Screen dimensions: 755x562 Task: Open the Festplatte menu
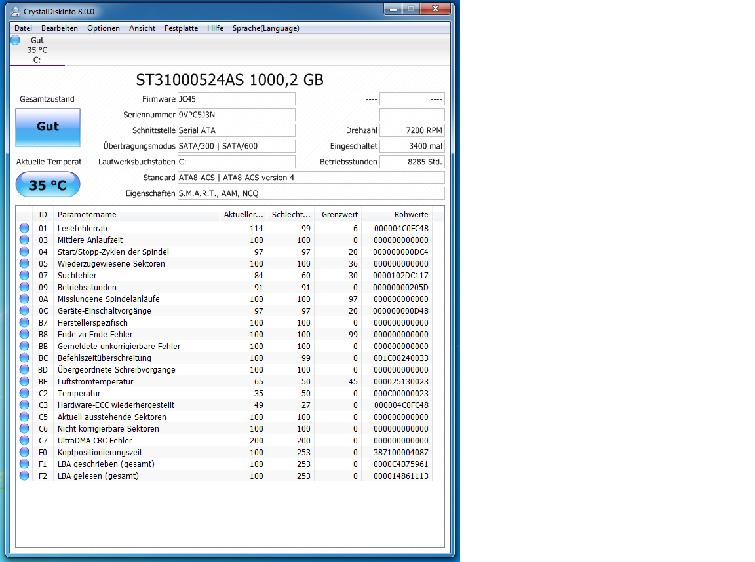tap(181, 28)
